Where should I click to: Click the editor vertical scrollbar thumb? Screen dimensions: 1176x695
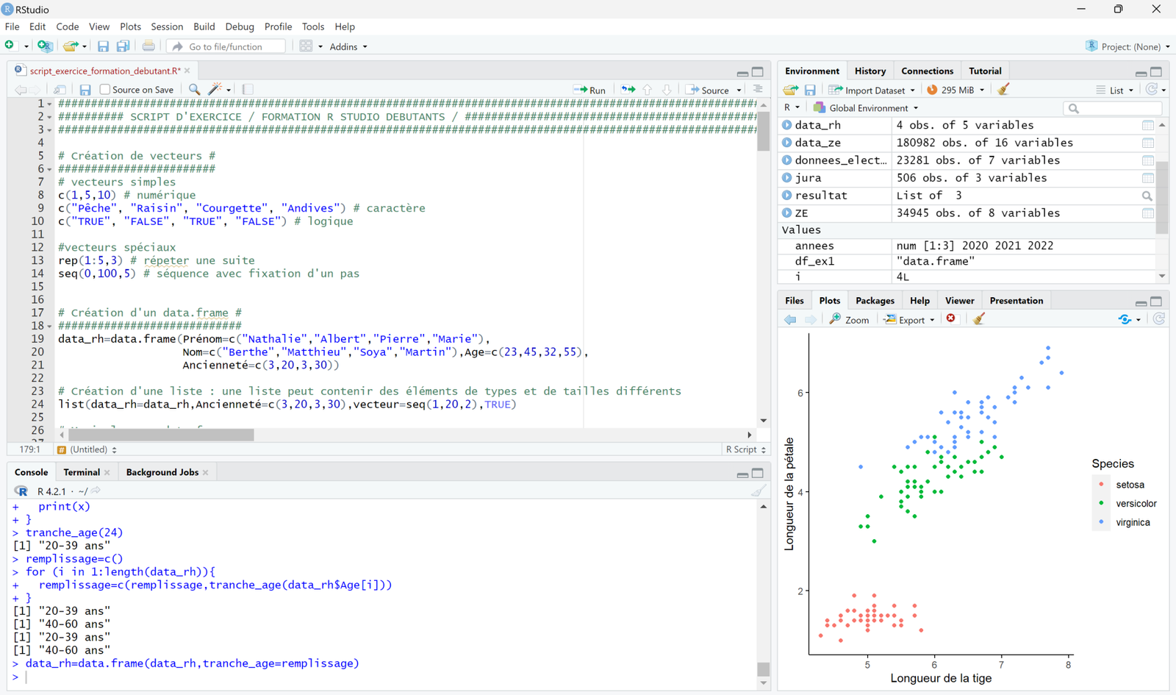[x=764, y=132]
